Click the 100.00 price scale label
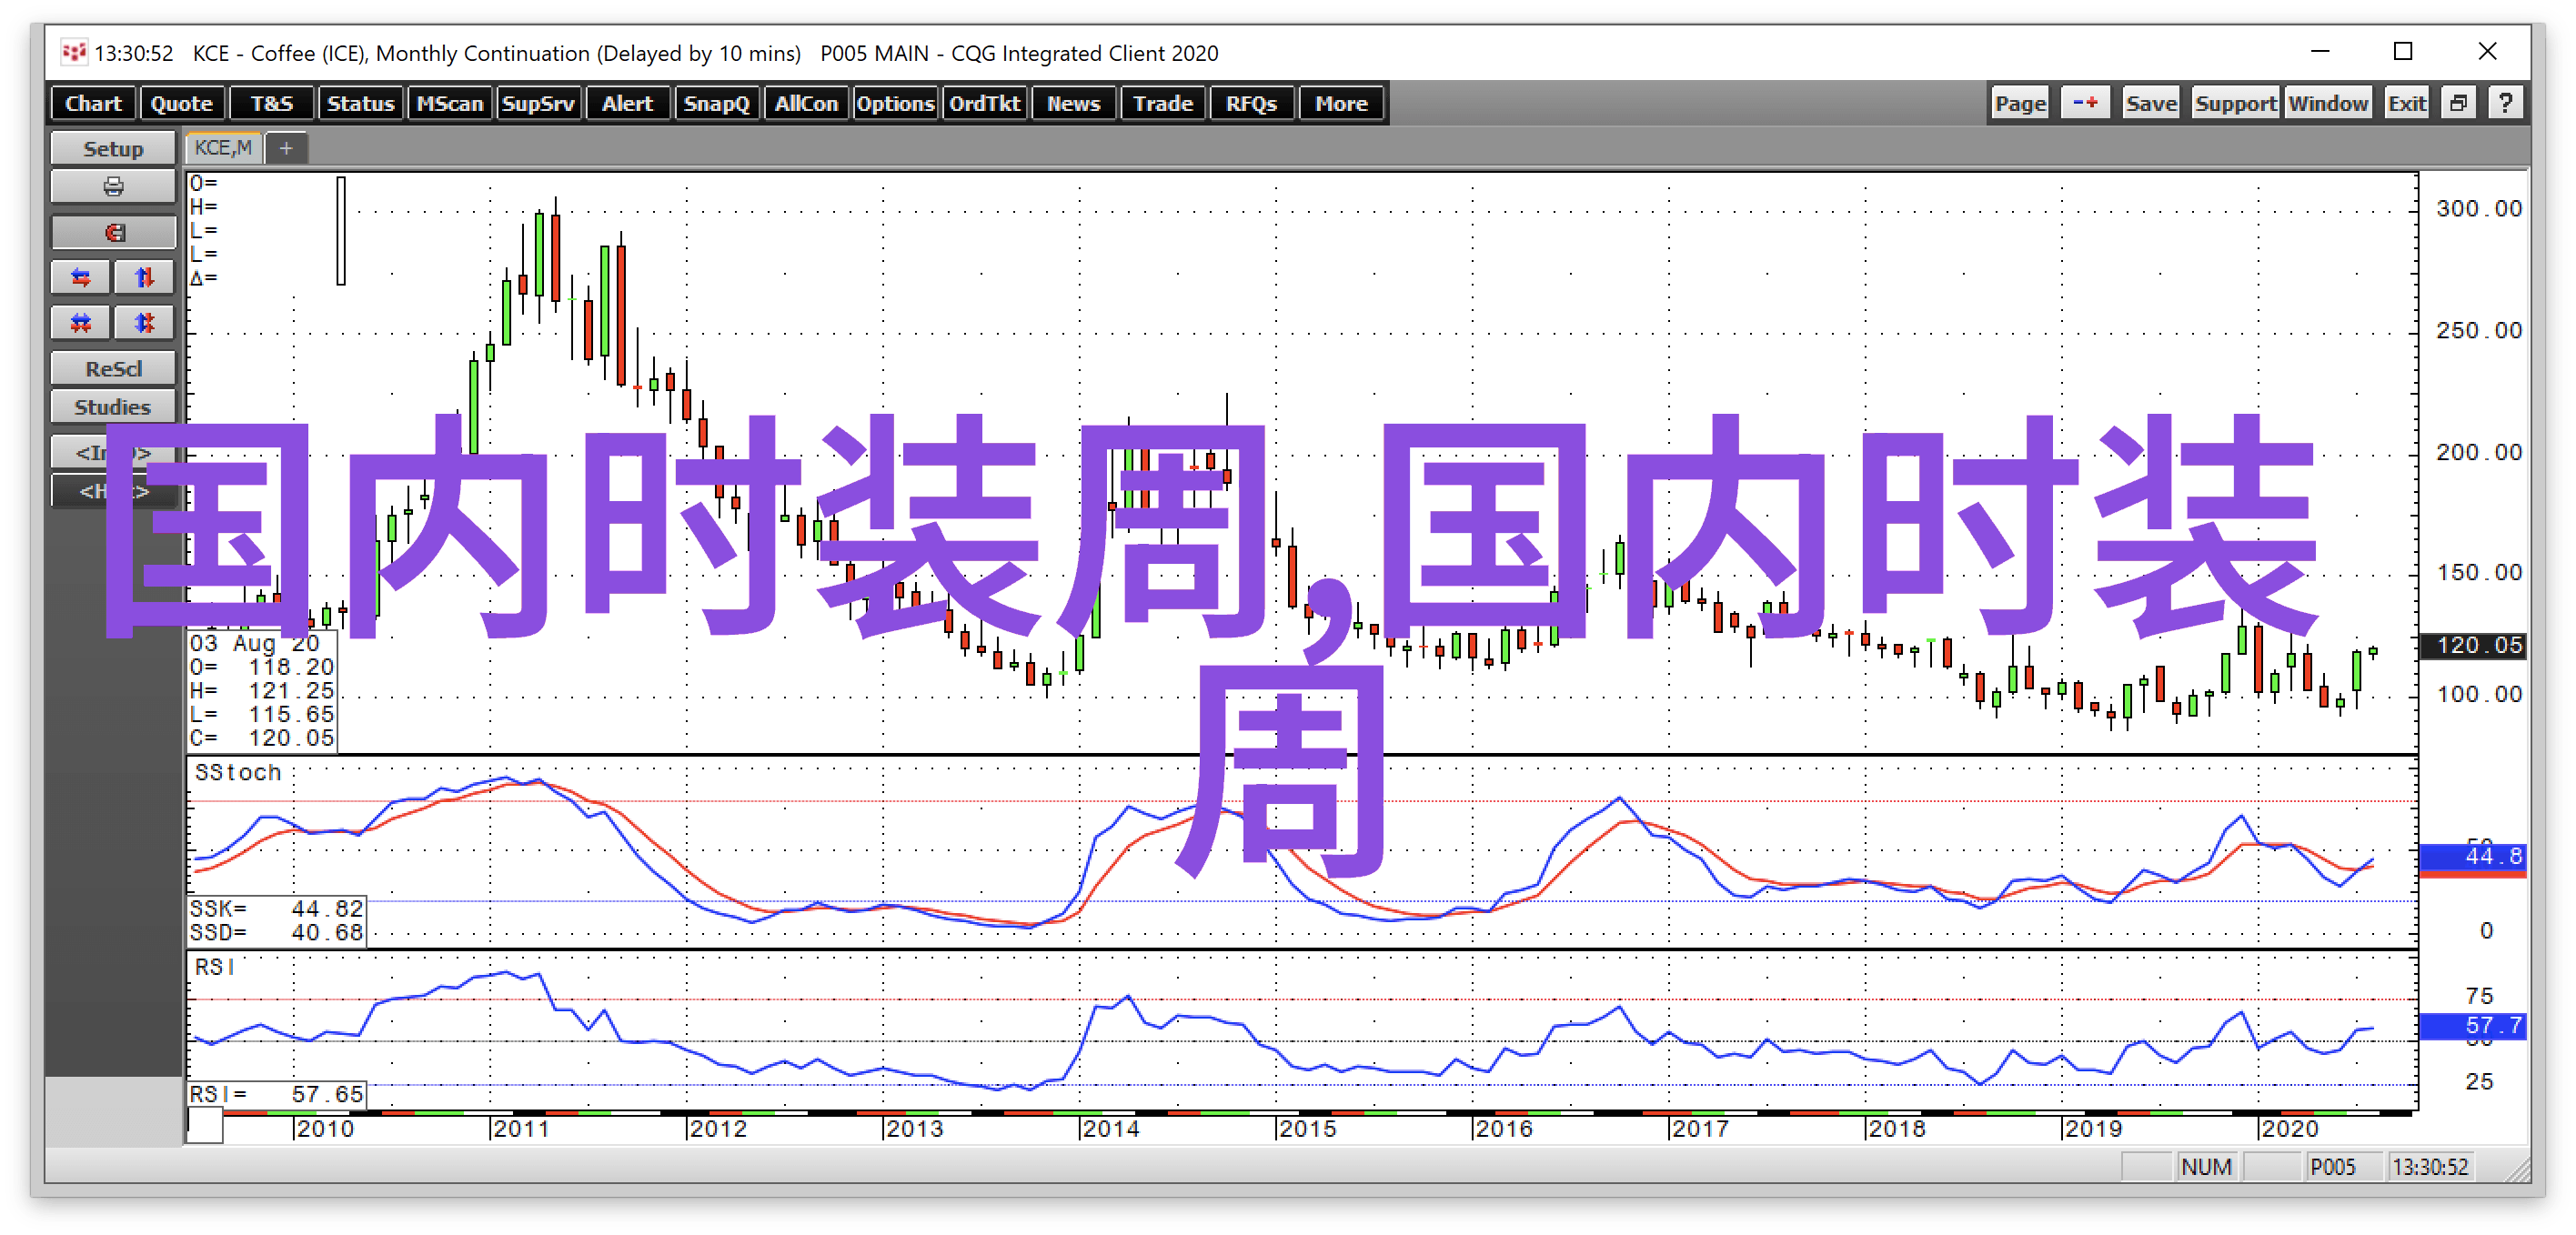The width and height of the screenshot is (2576, 1235). (2479, 694)
